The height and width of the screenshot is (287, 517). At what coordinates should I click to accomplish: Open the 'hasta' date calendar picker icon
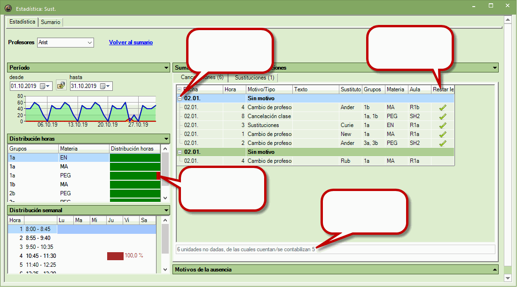[105, 86]
